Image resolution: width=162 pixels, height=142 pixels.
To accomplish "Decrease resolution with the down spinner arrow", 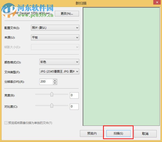I will (x=55, y=83).
